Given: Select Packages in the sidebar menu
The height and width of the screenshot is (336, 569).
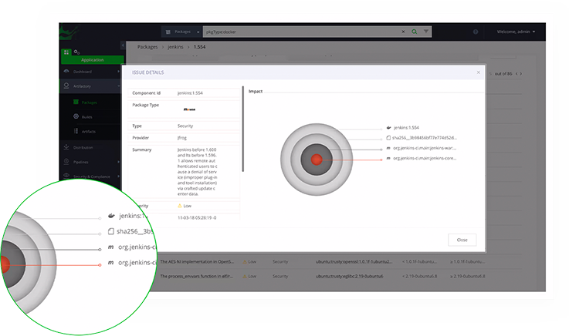Looking at the screenshot, I should 88,102.
